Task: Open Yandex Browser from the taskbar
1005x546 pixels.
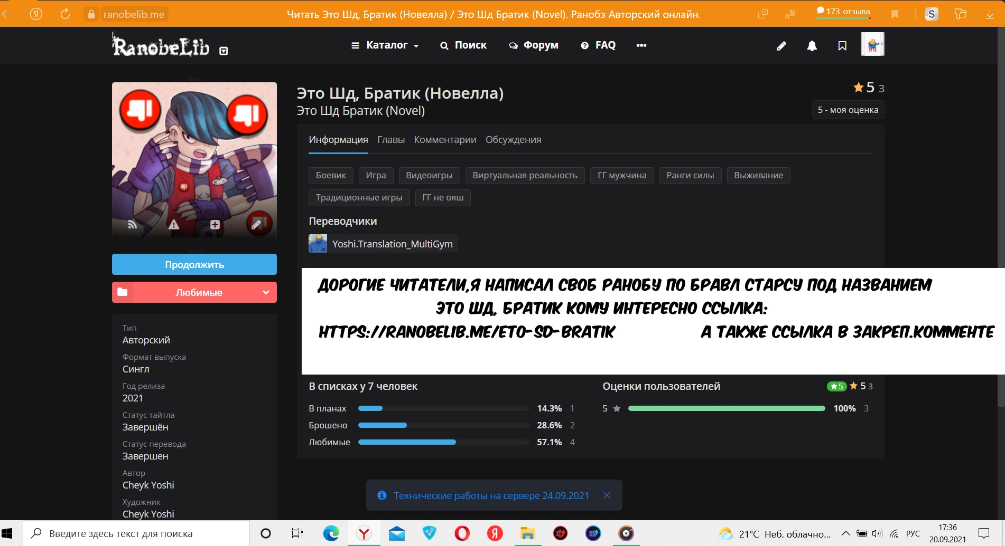Action: tap(364, 533)
